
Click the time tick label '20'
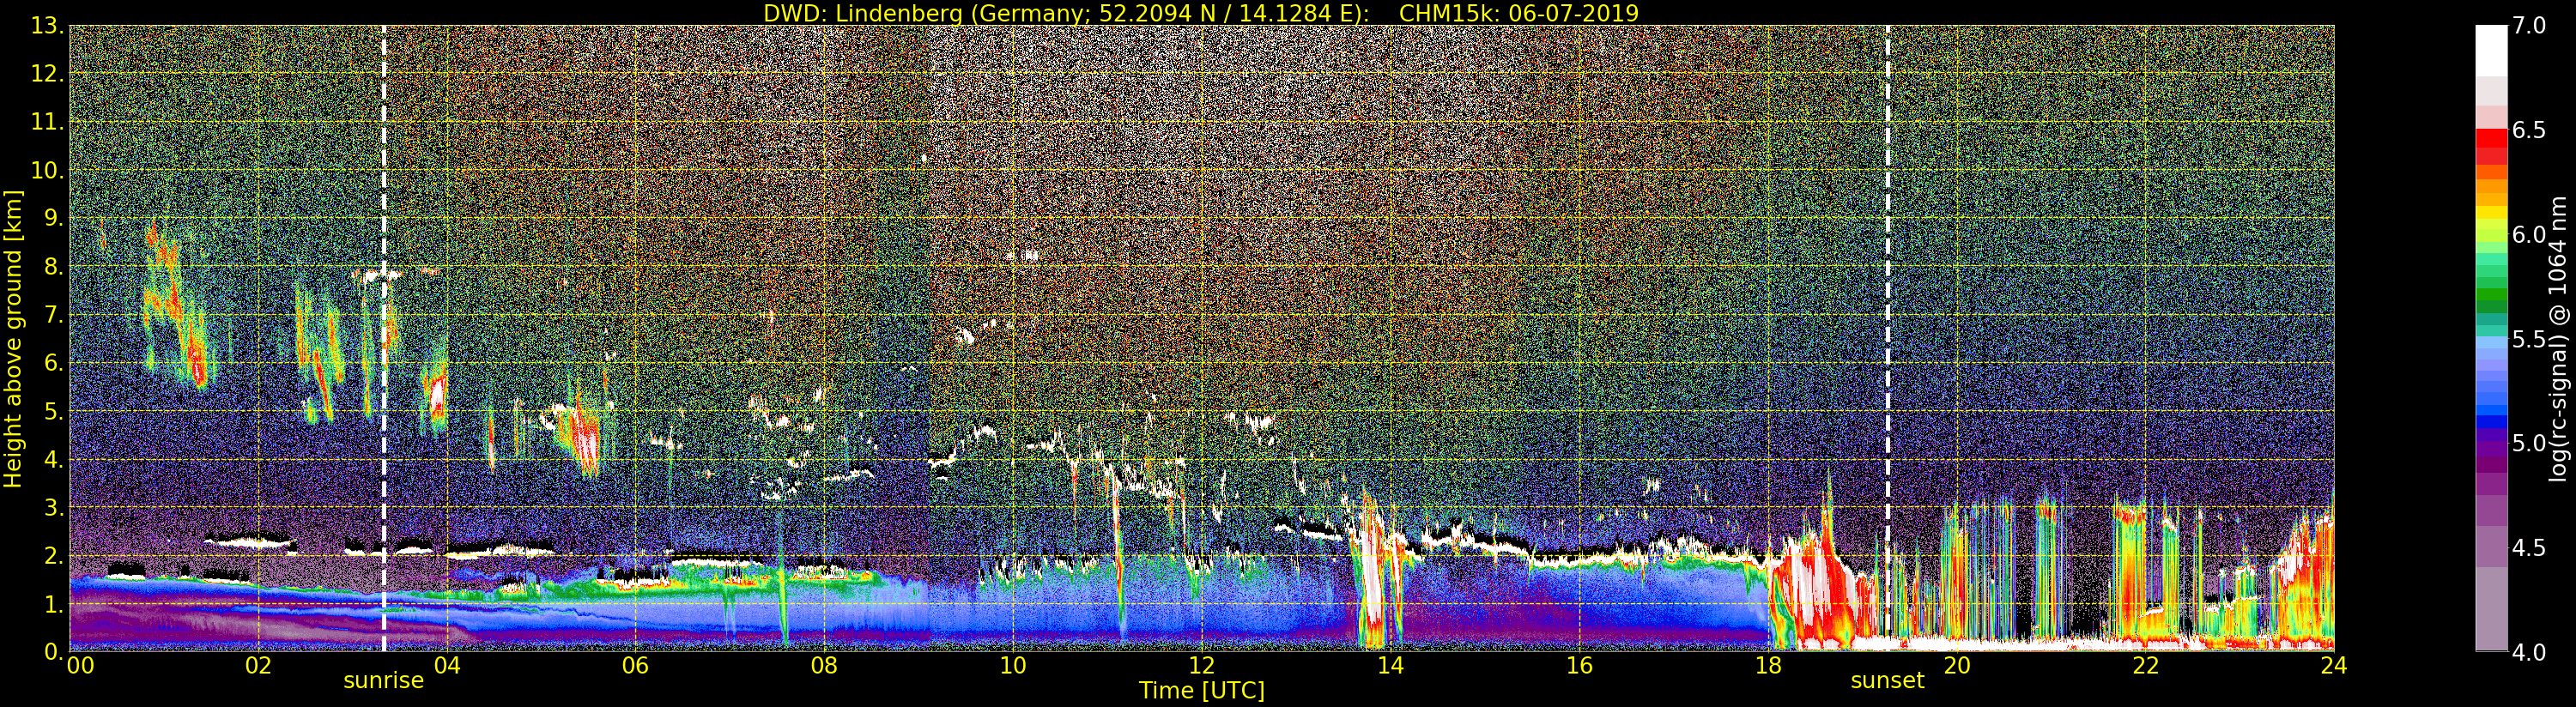(x=1957, y=665)
